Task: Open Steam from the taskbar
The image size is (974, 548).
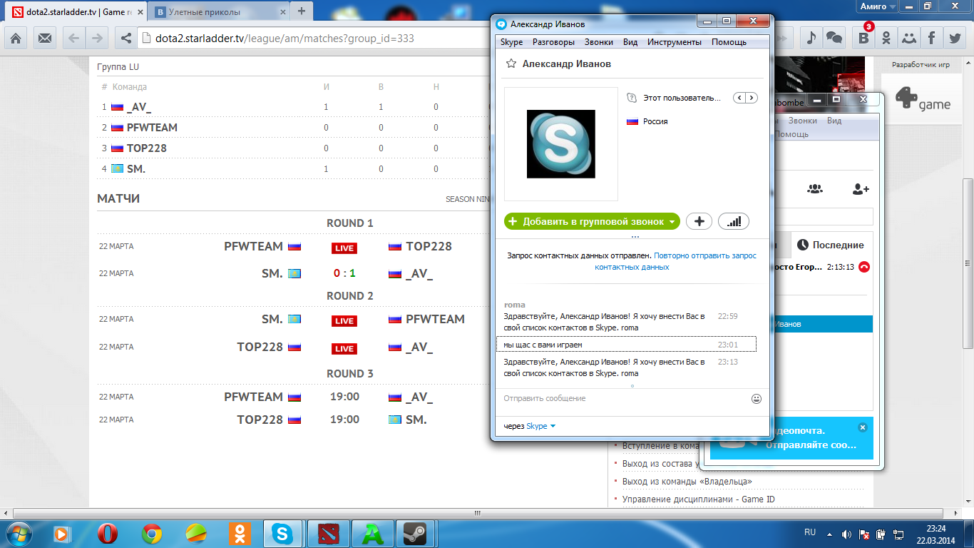Action: point(414,533)
